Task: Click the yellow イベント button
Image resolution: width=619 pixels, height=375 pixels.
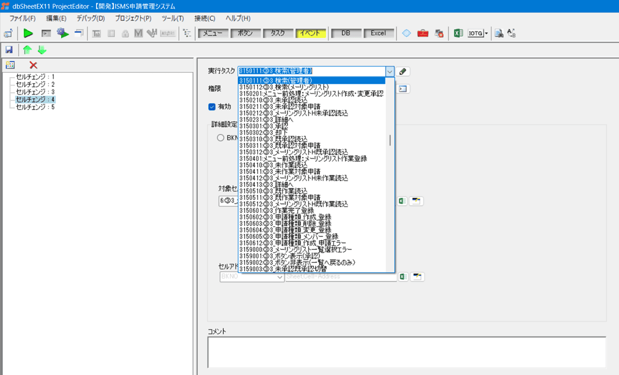Action: [310, 34]
